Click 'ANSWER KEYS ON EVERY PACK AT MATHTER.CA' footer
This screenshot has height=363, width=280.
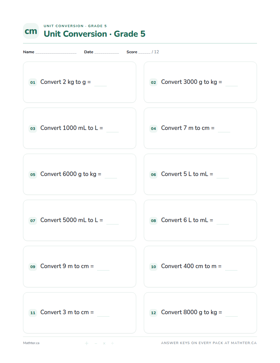tap(209, 343)
